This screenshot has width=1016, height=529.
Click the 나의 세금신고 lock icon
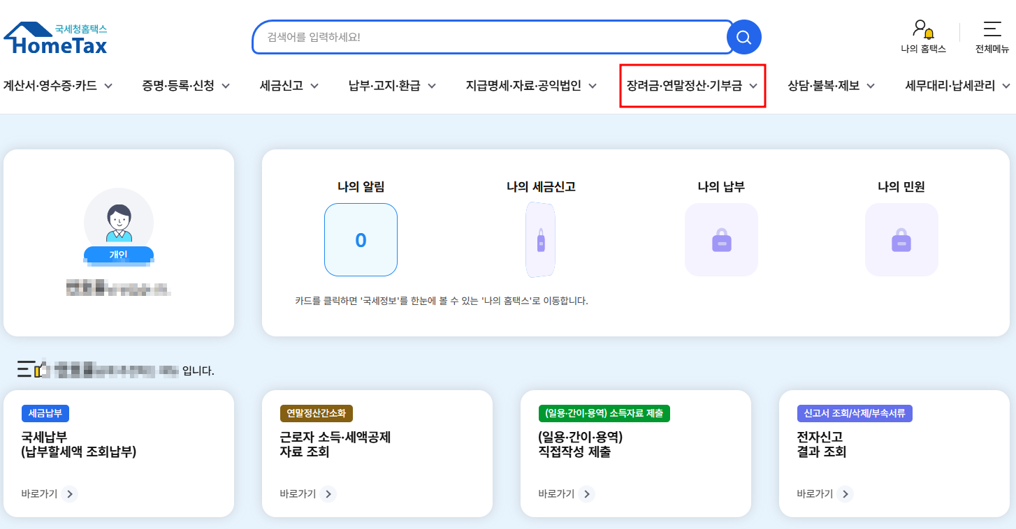[x=539, y=239]
